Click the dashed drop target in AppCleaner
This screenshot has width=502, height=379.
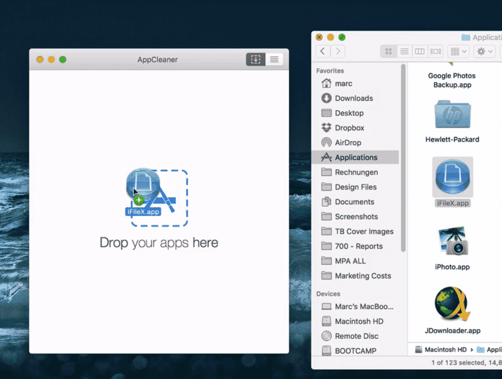click(x=159, y=198)
